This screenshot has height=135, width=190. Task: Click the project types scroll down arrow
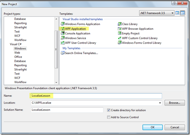pyautogui.click(x=56, y=83)
